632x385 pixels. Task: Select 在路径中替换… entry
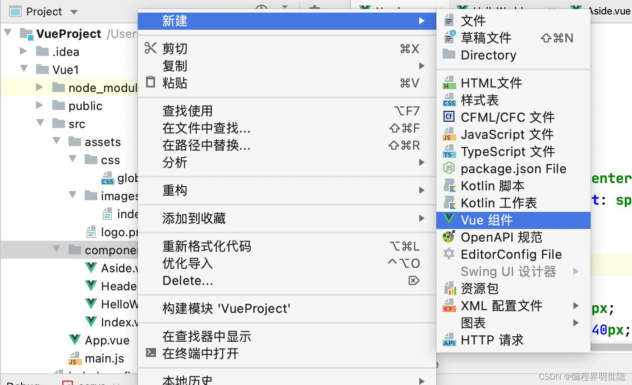[x=287, y=145]
